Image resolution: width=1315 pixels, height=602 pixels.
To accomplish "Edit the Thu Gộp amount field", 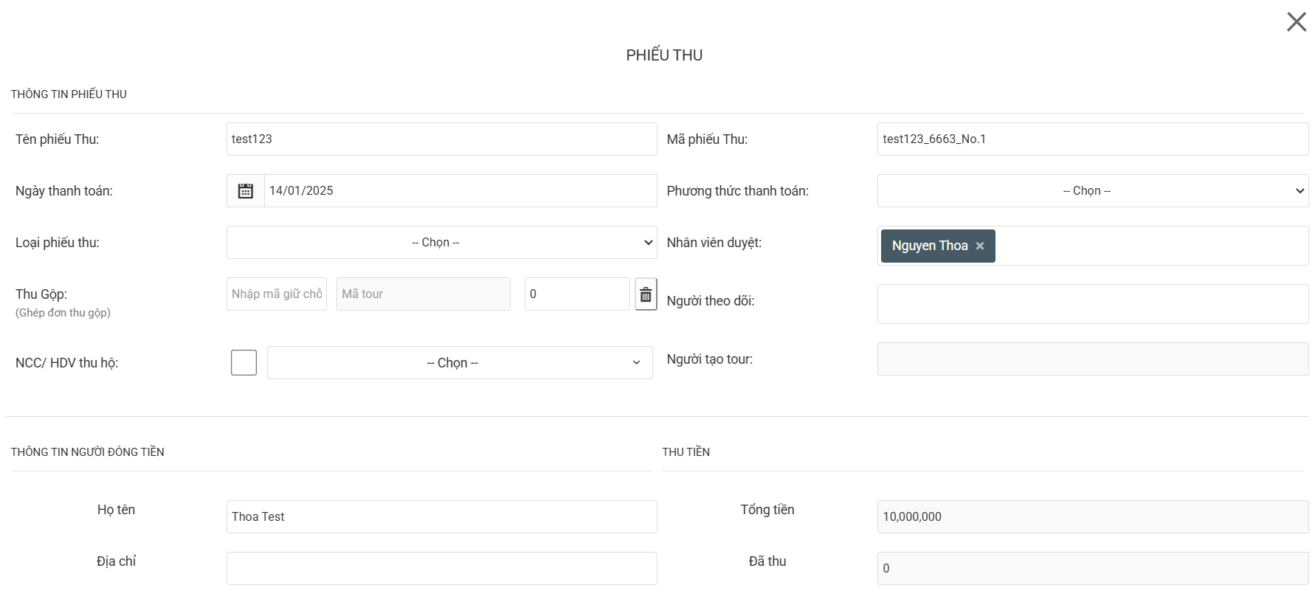I will (577, 294).
